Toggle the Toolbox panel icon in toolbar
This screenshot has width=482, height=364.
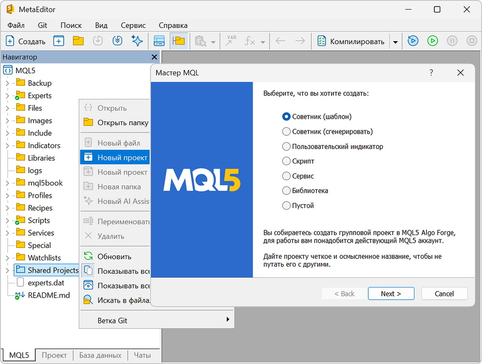tap(159, 41)
